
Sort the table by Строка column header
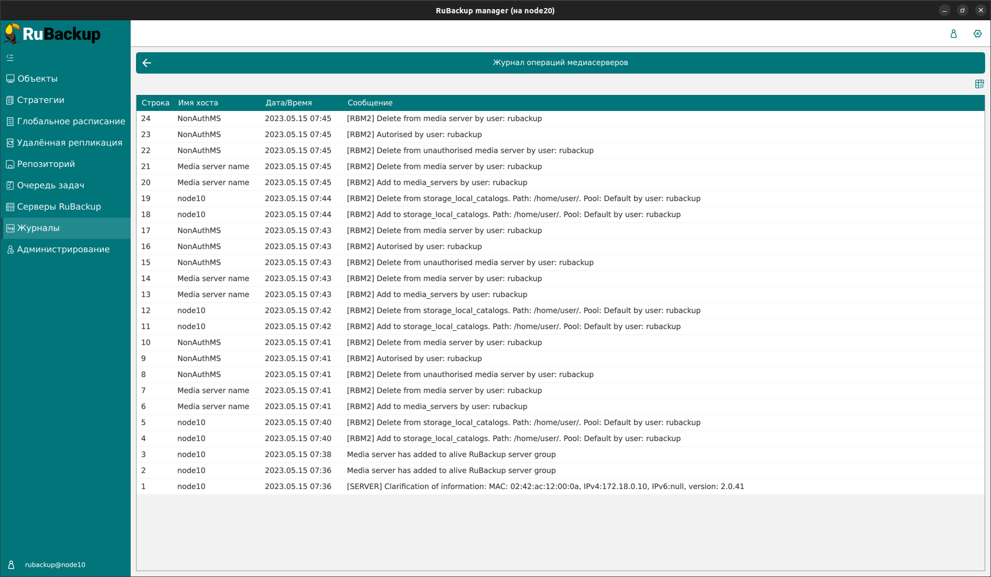coord(155,103)
